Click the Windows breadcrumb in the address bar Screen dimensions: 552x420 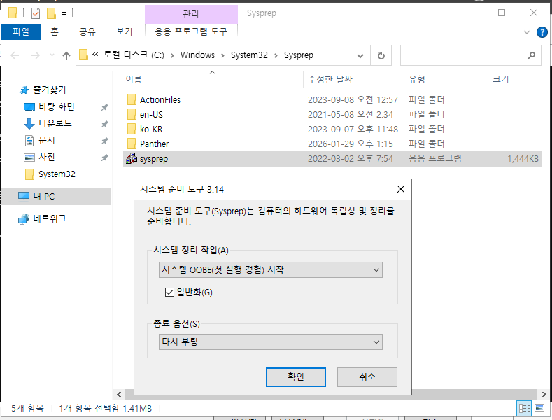click(x=197, y=55)
